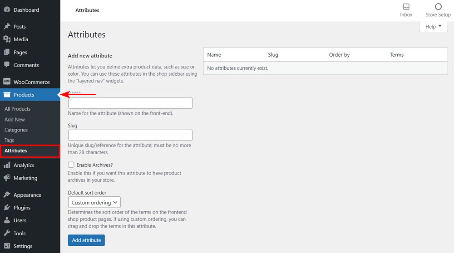
Task: Open Comments menu label
Action: coord(26,65)
